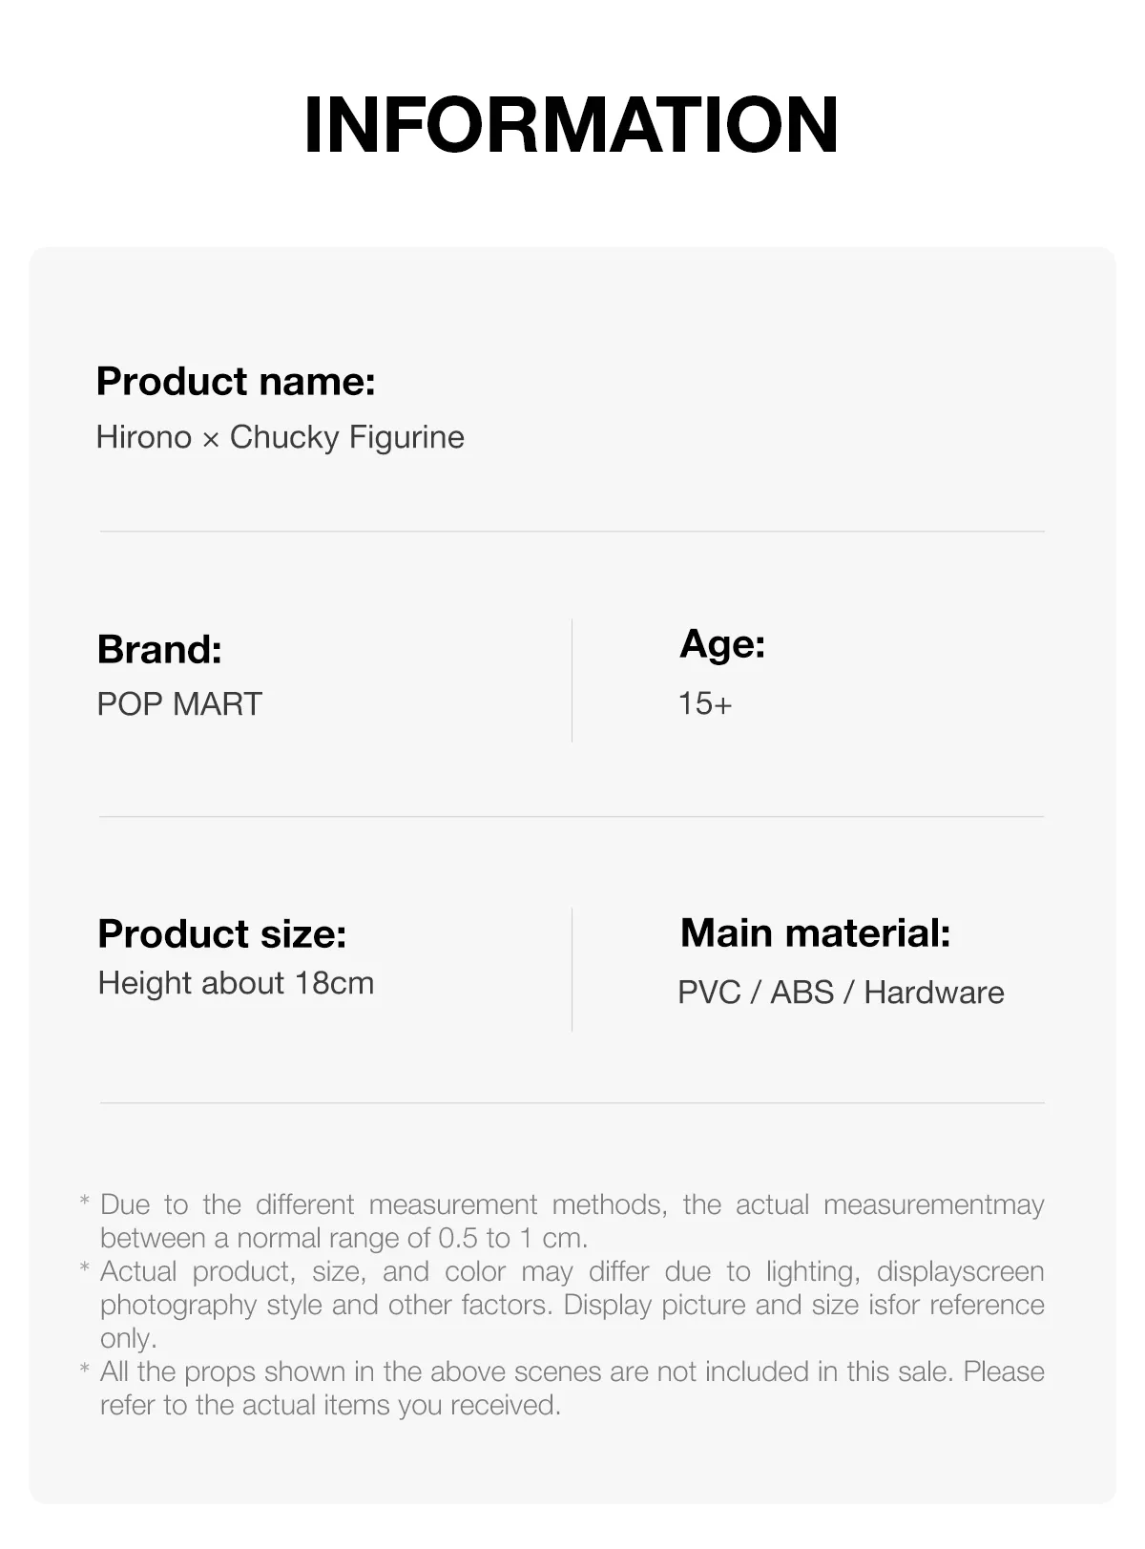Screen dimensions: 1145x1549
Task: Select the "Height about 18cm" text
Action: coord(236,983)
